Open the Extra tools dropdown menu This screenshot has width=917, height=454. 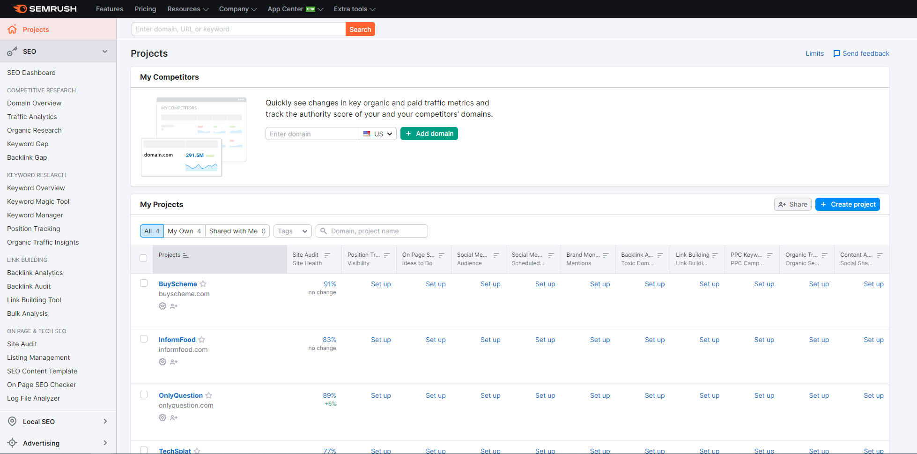(x=355, y=9)
